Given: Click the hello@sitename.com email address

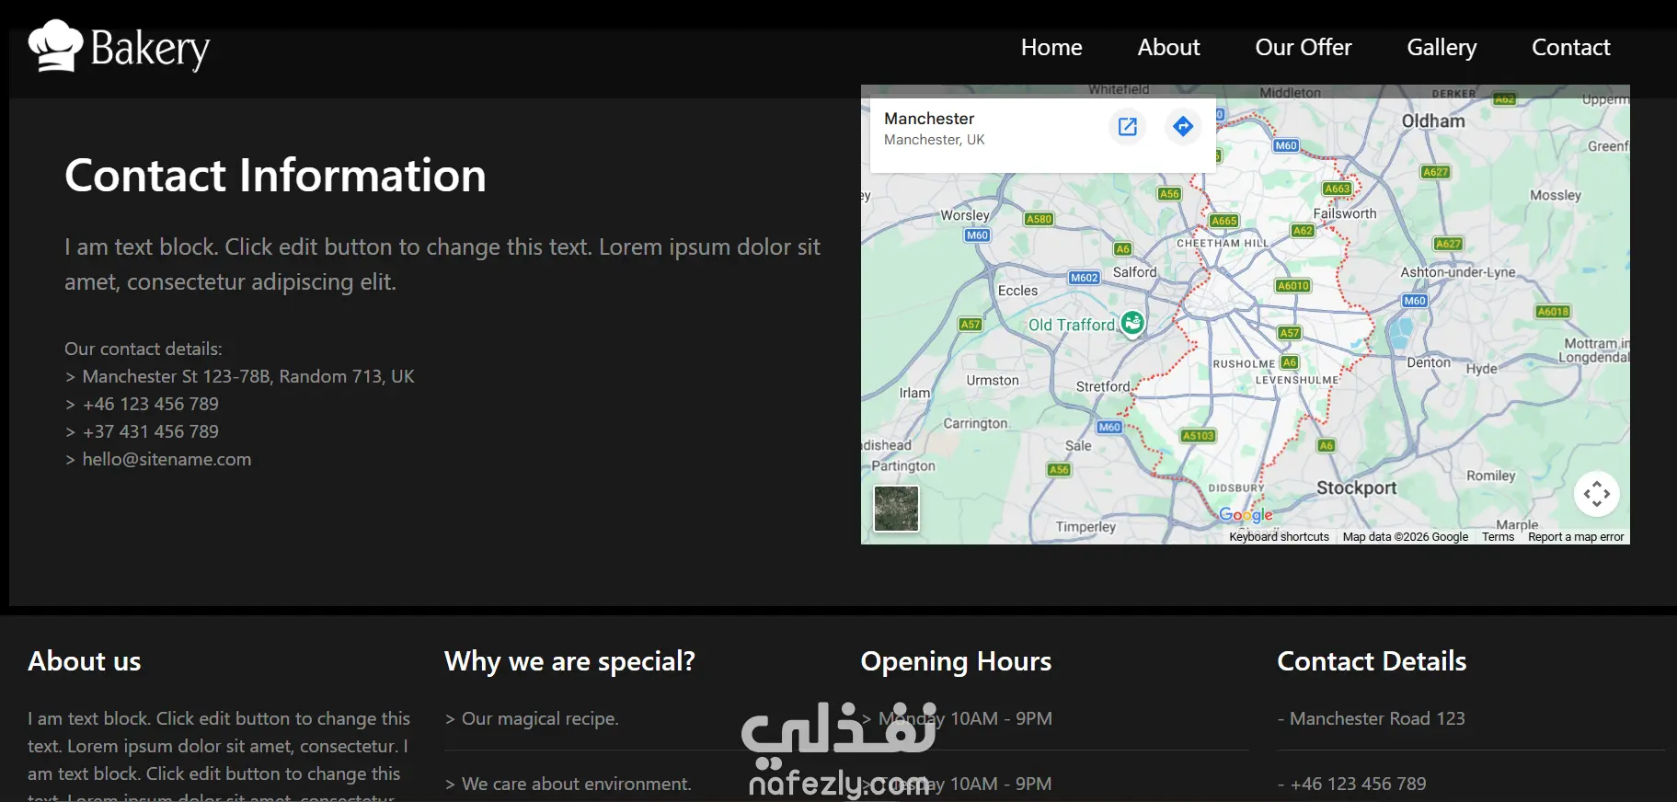Looking at the screenshot, I should (167, 459).
